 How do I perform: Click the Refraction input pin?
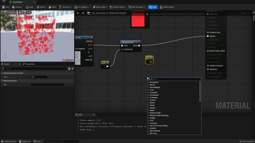pos(208,70)
